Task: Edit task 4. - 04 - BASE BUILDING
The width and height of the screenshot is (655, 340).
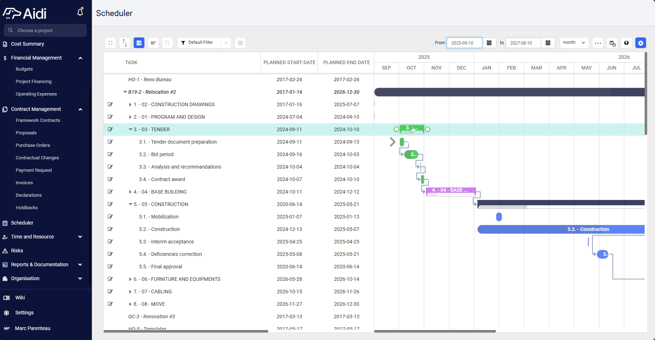Action: coord(110,192)
